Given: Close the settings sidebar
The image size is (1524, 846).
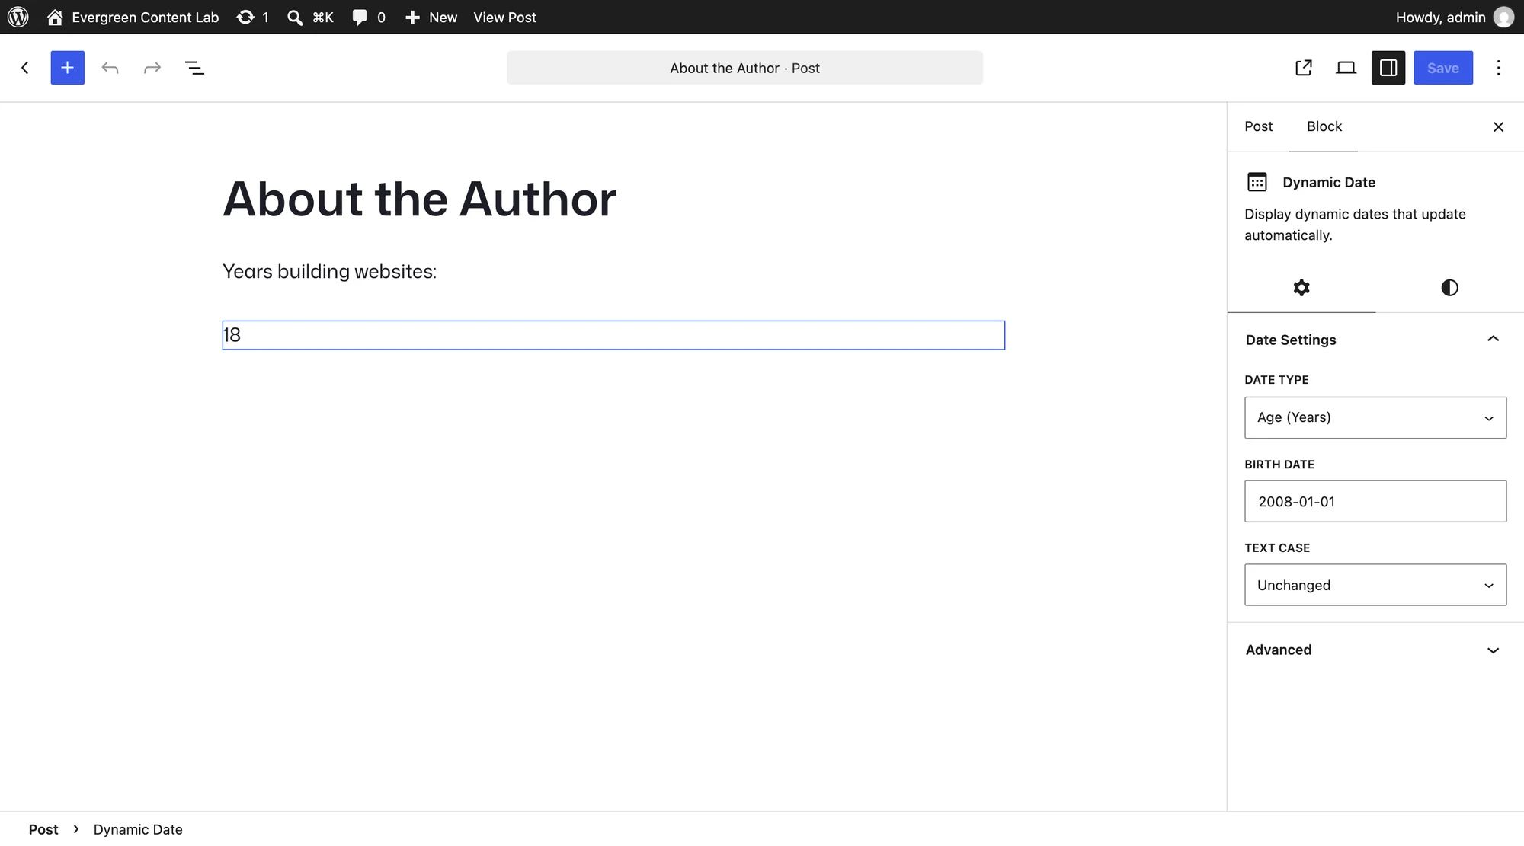Looking at the screenshot, I should 1498,126.
